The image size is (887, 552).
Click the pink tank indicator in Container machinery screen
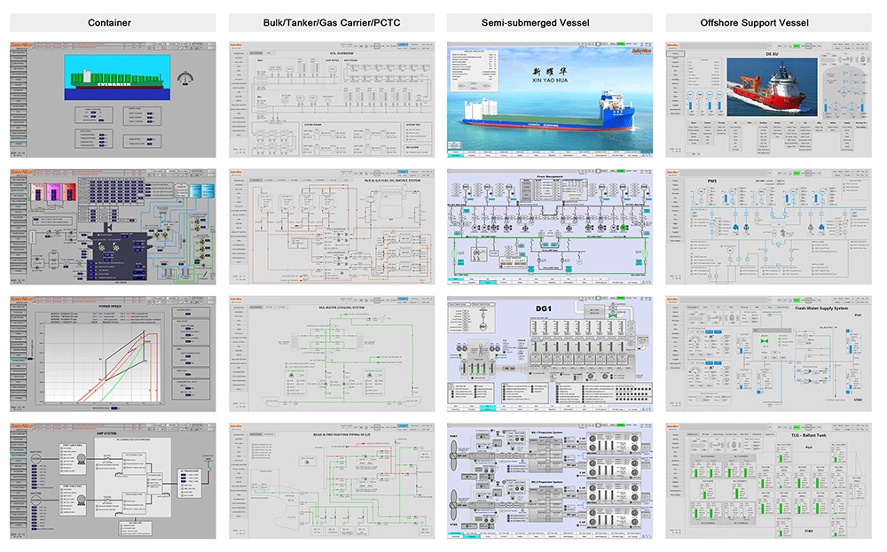click(x=55, y=190)
